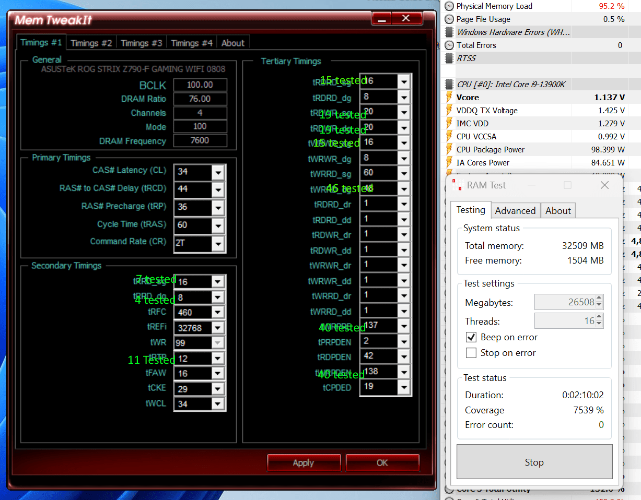The height and width of the screenshot is (500, 641).
Task: Open the tPRPDEN dropdown
Action: click(404, 342)
